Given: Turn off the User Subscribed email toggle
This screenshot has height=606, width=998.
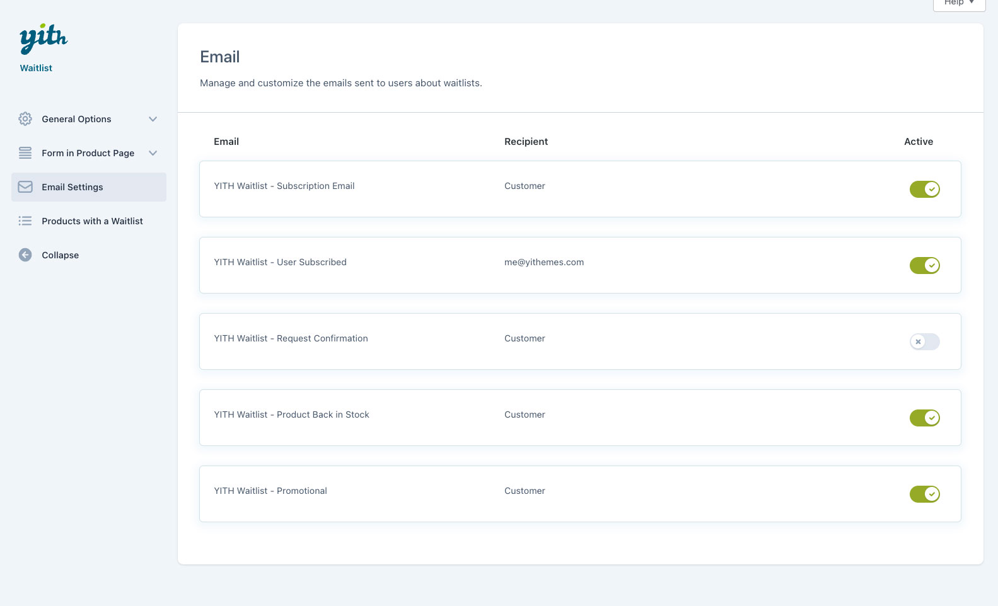Looking at the screenshot, I should pyautogui.click(x=924, y=265).
